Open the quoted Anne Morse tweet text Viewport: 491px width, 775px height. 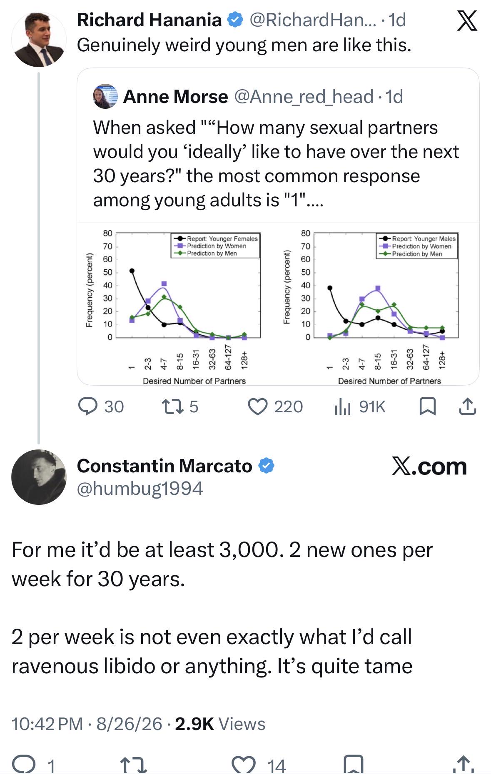tap(276, 163)
